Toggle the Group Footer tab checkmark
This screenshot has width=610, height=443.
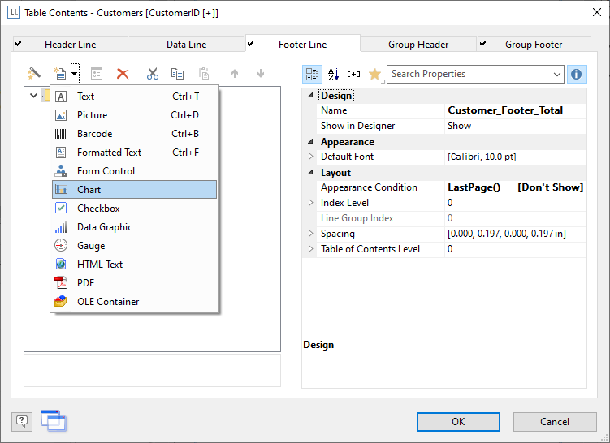click(482, 44)
